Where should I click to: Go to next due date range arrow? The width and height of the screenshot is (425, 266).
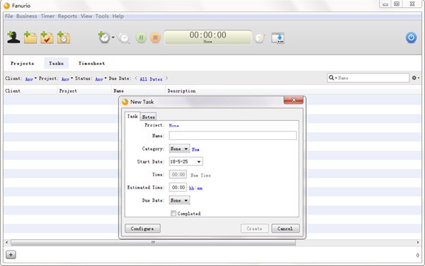[166, 79]
